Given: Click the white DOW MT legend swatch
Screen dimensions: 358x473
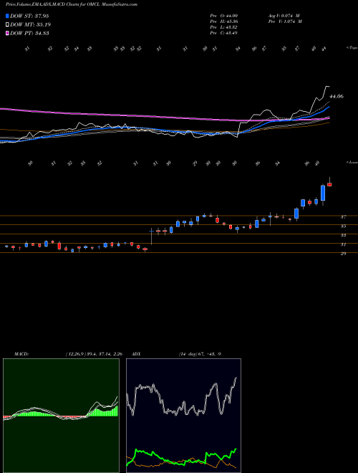Looking at the screenshot, I should click(x=7, y=25).
